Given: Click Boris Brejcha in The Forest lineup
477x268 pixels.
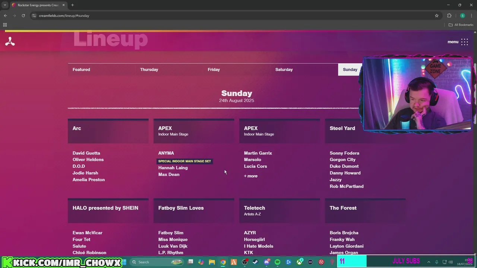Looking at the screenshot, I should 344,233.
